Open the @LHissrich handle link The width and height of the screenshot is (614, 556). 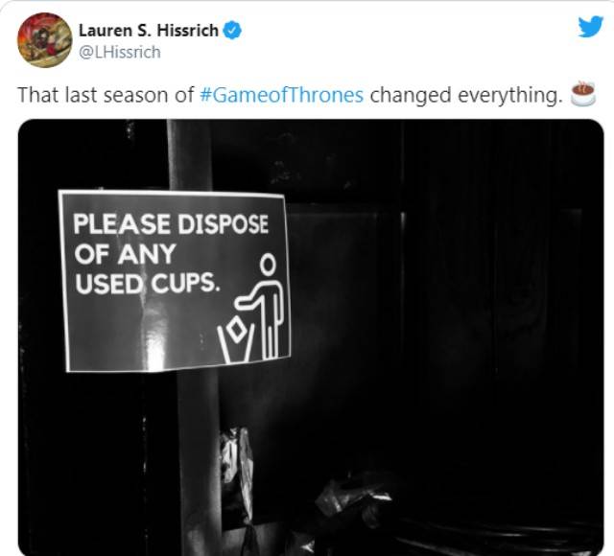tap(119, 52)
